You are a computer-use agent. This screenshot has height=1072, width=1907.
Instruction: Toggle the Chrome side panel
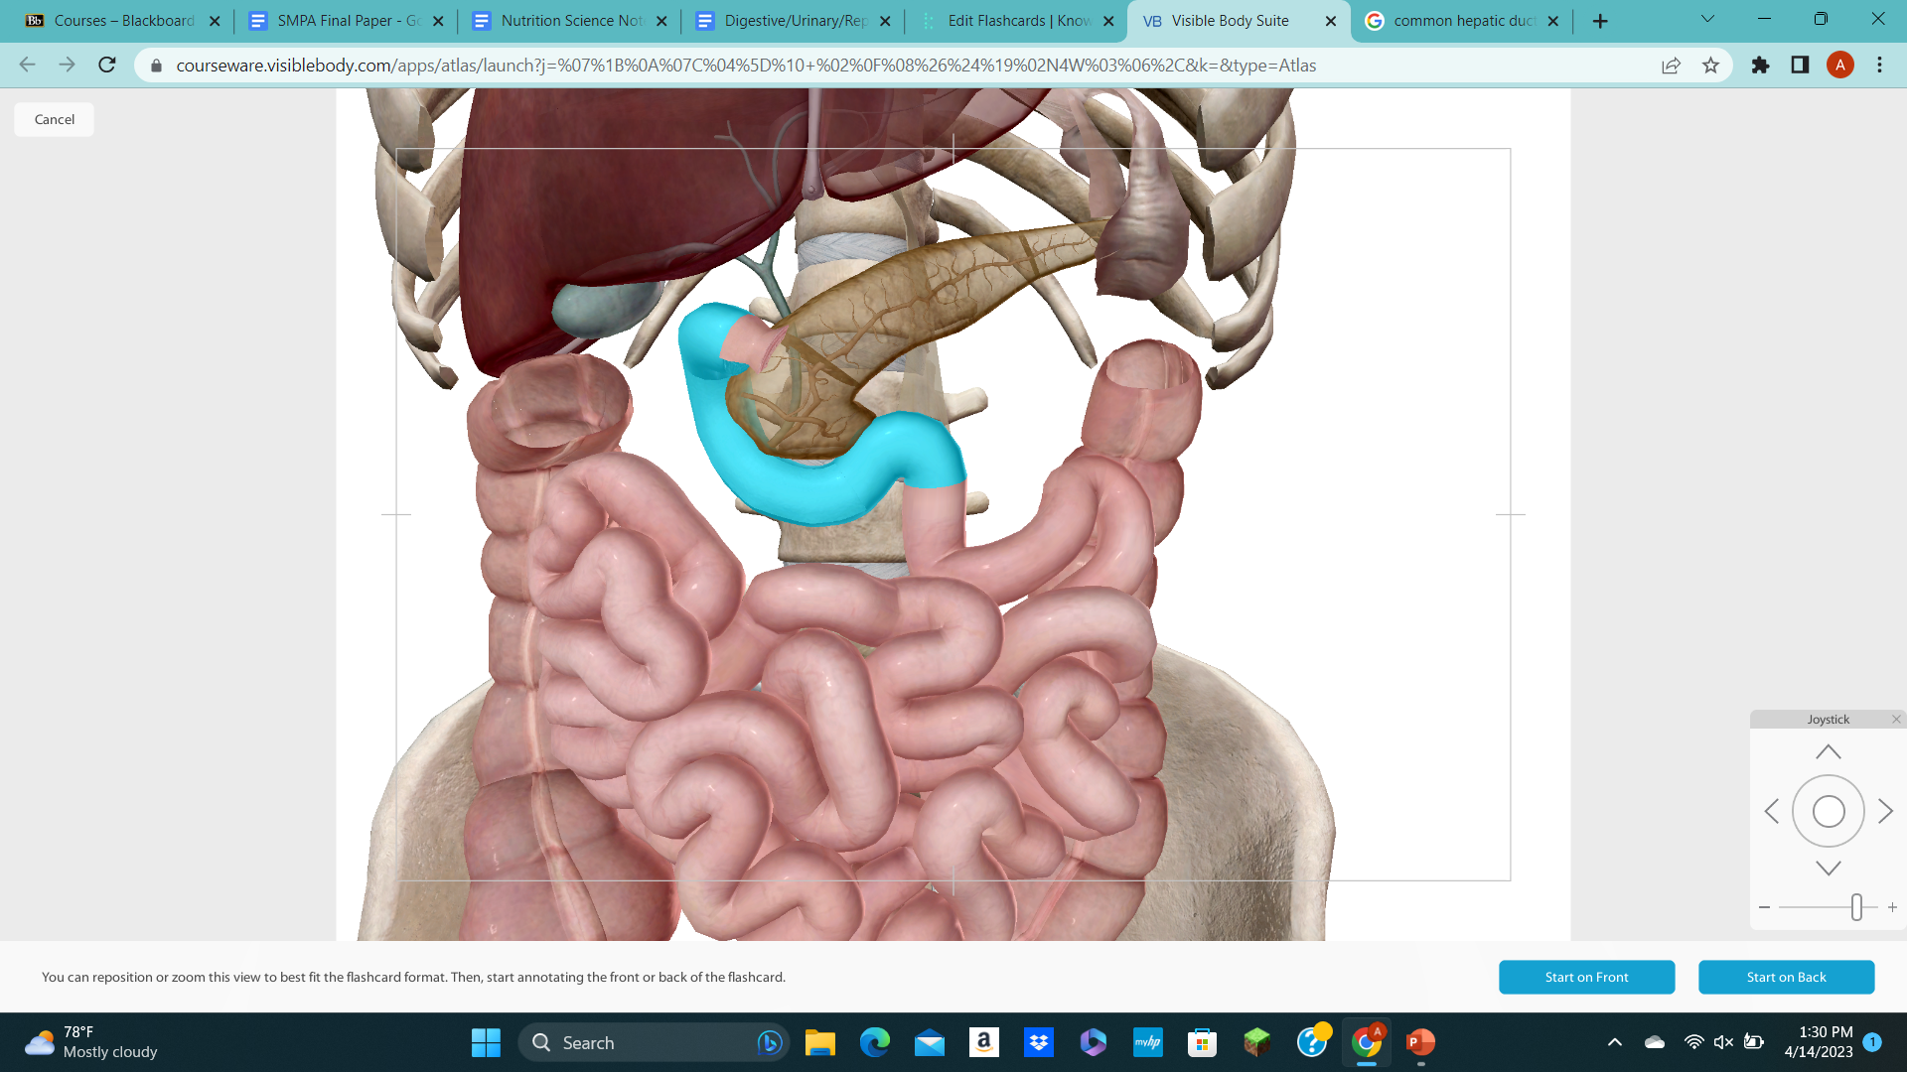tap(1799, 66)
